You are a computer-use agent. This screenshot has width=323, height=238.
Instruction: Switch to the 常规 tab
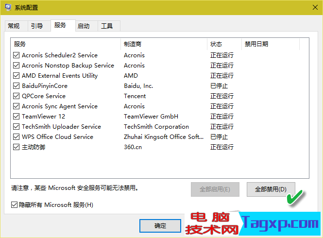tap(16, 26)
